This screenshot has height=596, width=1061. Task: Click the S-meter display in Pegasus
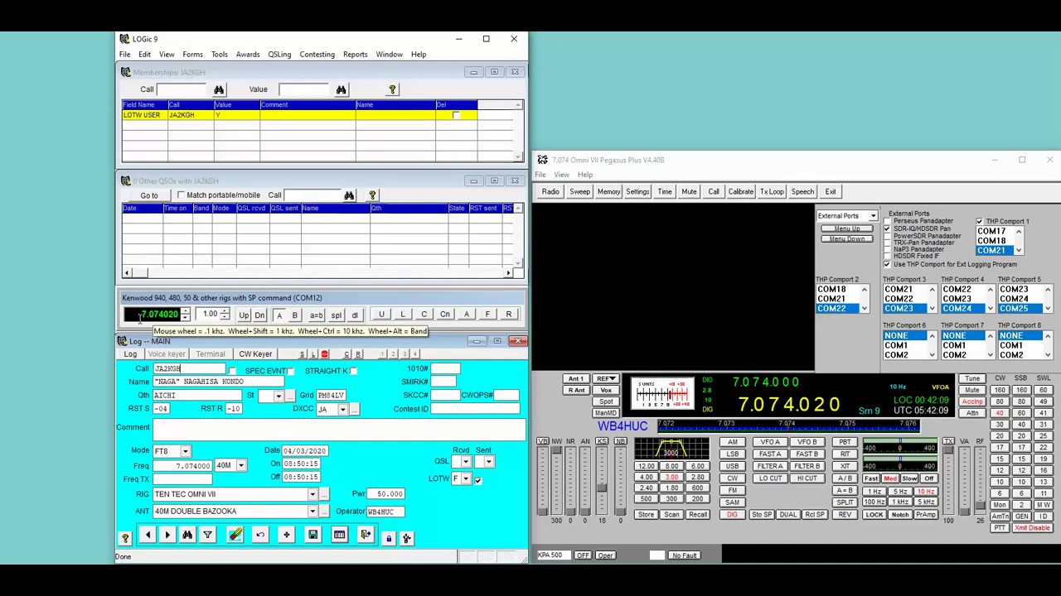pos(661,393)
